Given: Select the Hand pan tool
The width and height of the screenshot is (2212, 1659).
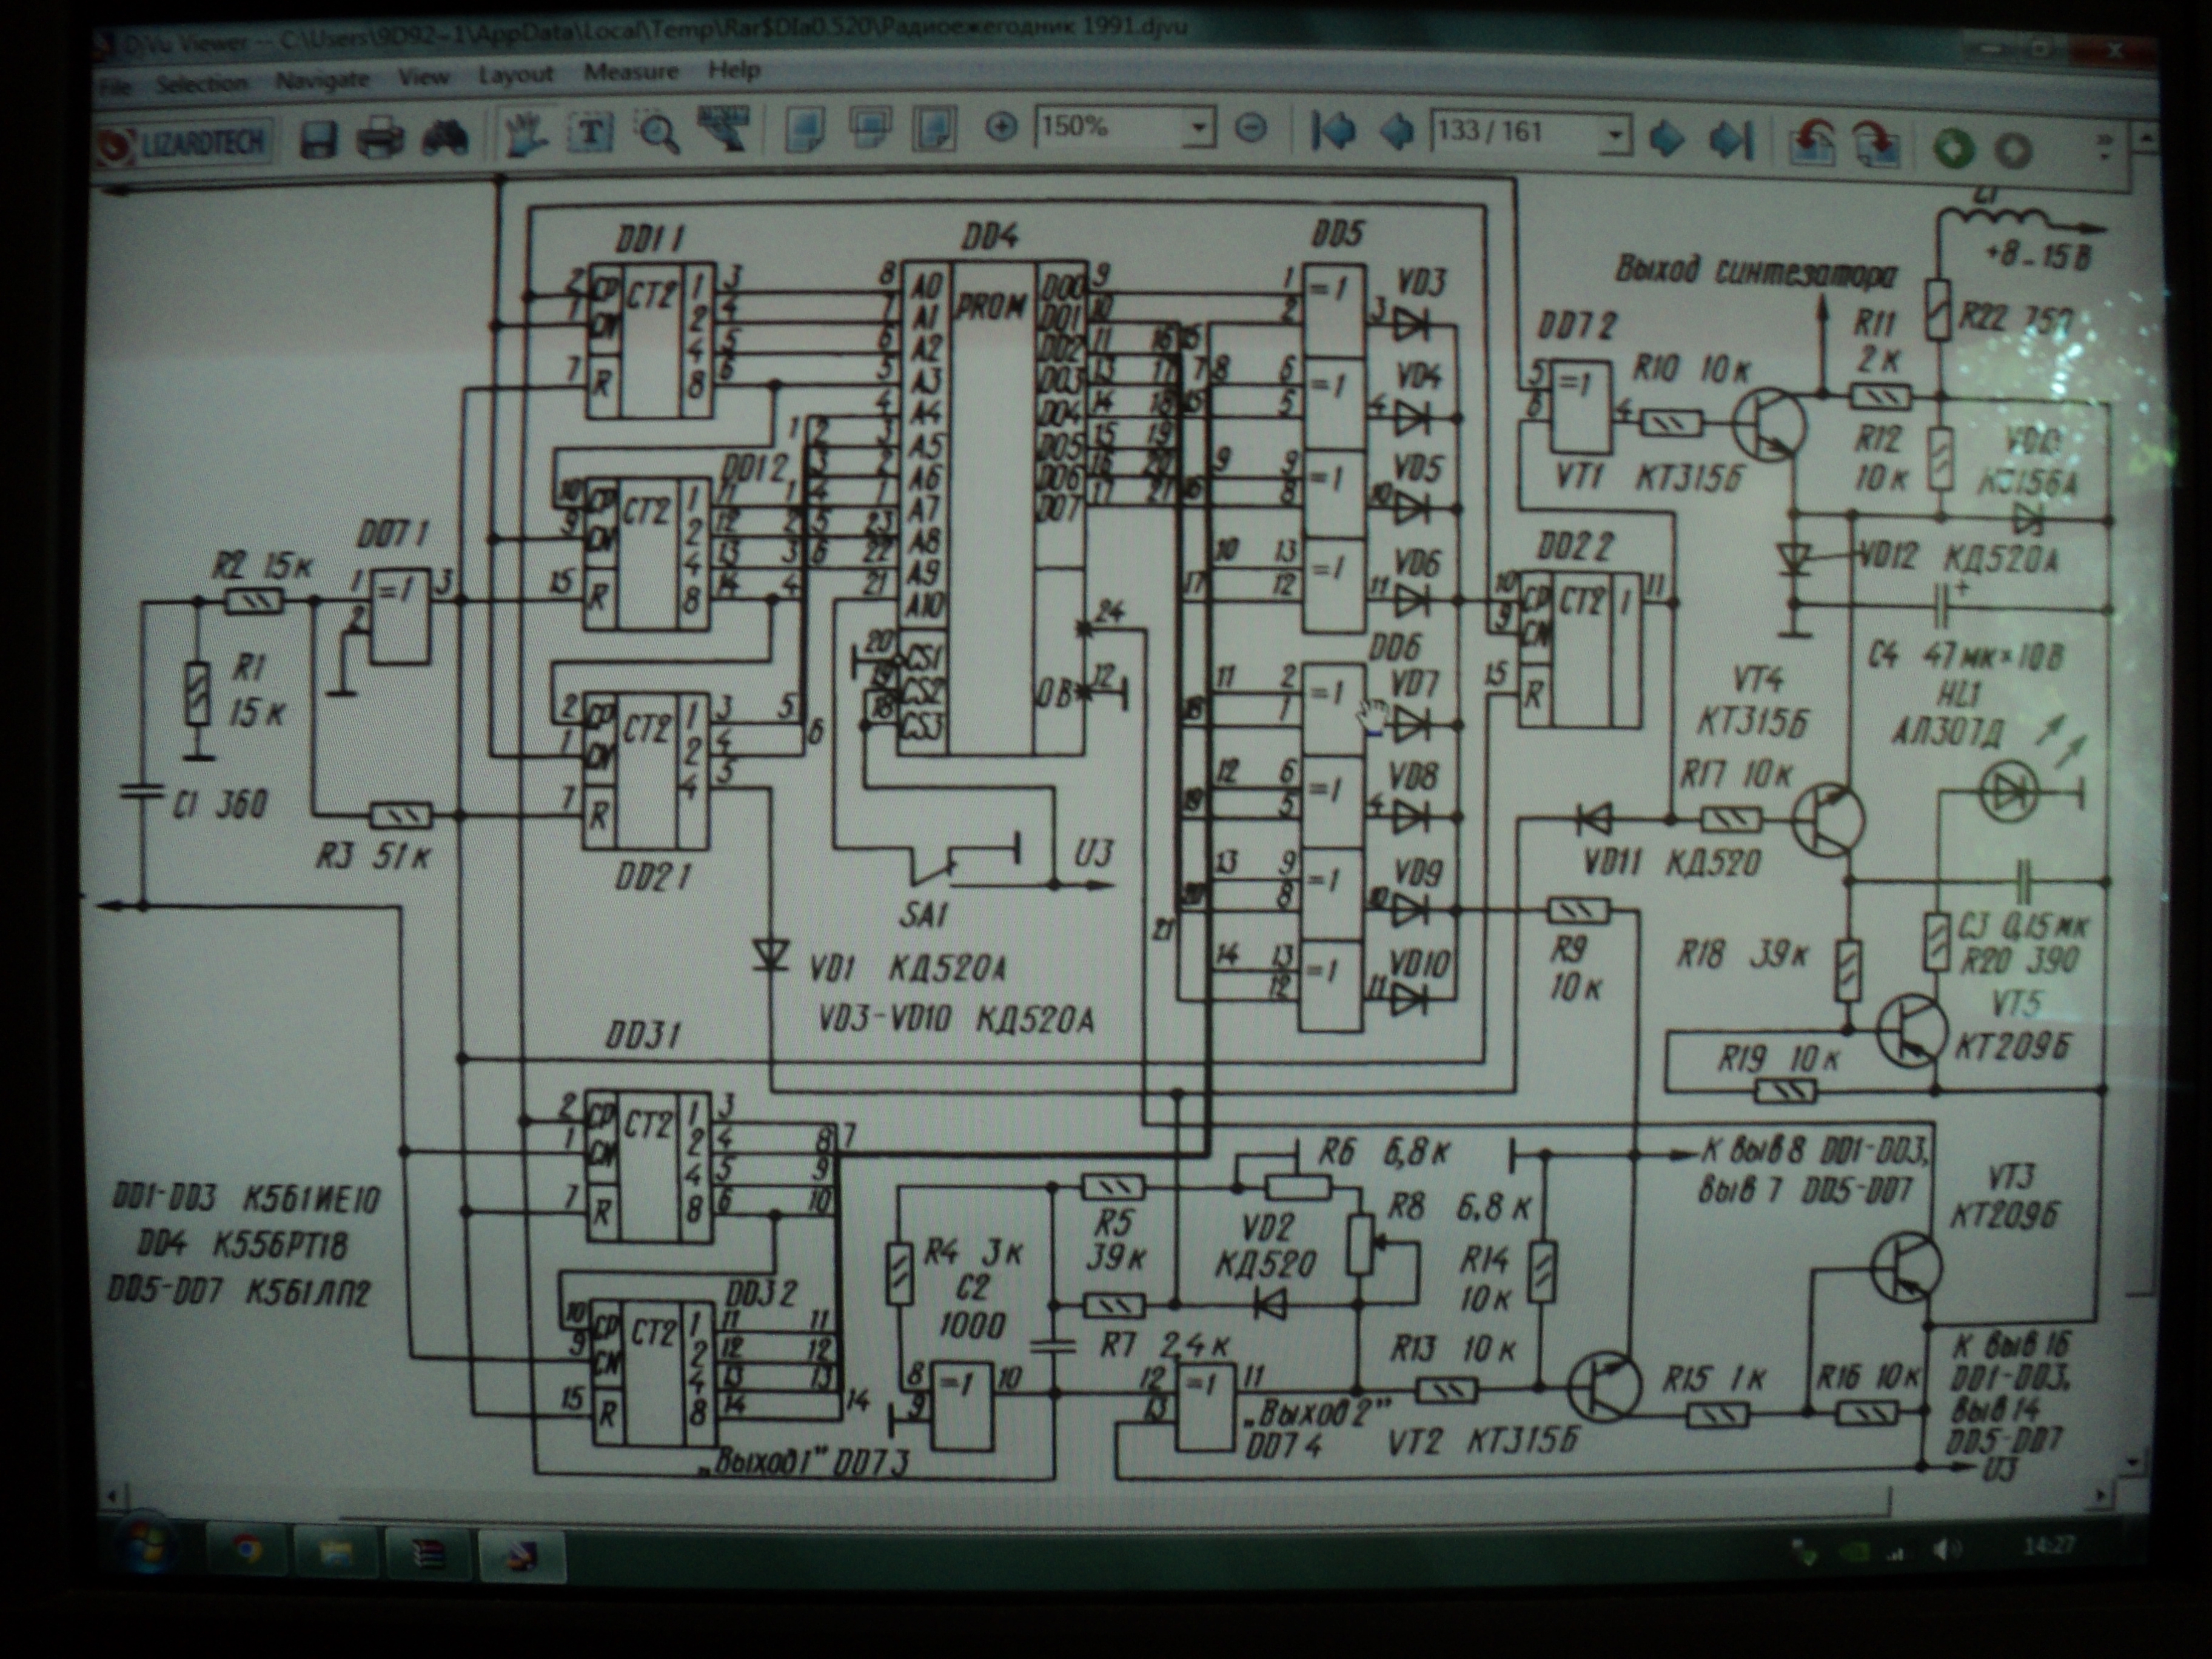Looking at the screenshot, I should (x=525, y=134).
